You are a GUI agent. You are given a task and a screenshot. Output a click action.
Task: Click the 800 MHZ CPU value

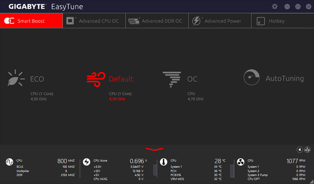(x=66, y=161)
